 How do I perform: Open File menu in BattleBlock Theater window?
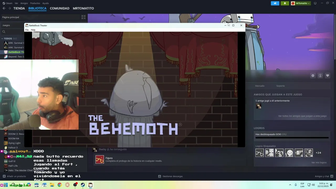[27, 30]
